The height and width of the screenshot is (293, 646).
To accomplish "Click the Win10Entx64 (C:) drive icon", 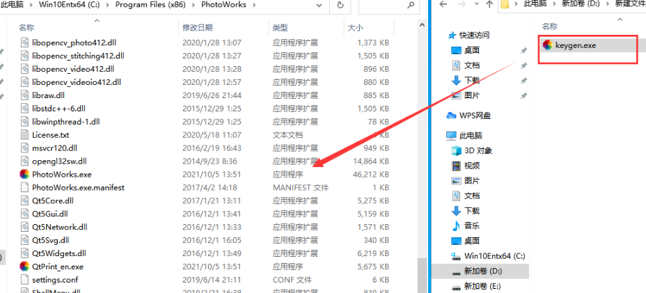I will point(456,256).
